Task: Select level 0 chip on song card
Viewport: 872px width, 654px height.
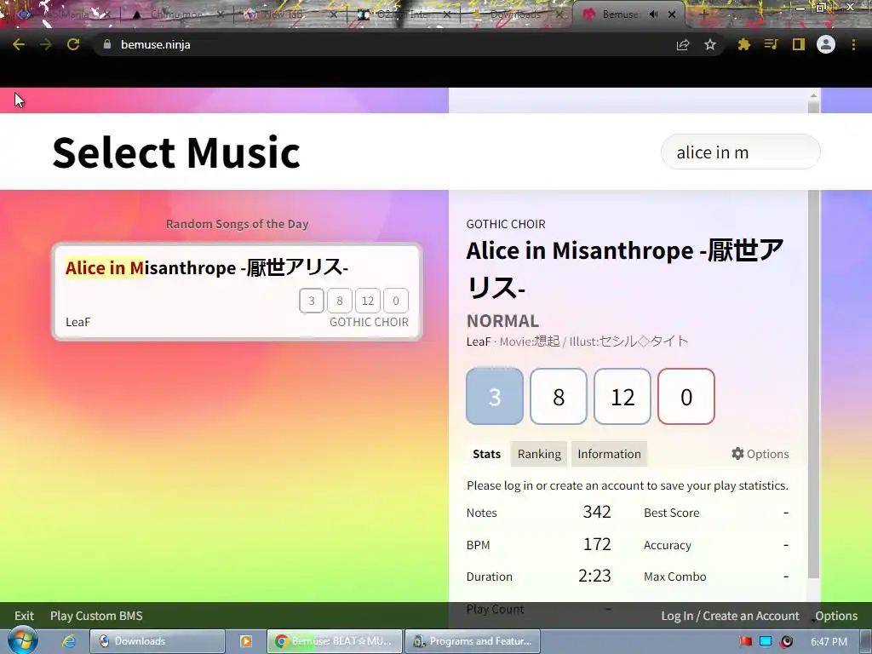Action: [x=395, y=301]
